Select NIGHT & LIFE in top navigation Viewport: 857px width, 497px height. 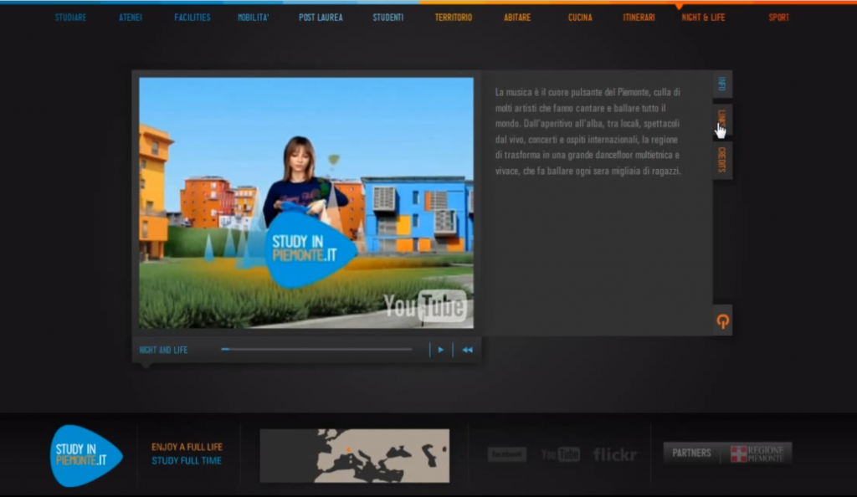(703, 18)
